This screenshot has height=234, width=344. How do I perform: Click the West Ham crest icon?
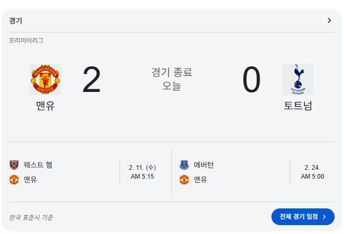[14, 165]
